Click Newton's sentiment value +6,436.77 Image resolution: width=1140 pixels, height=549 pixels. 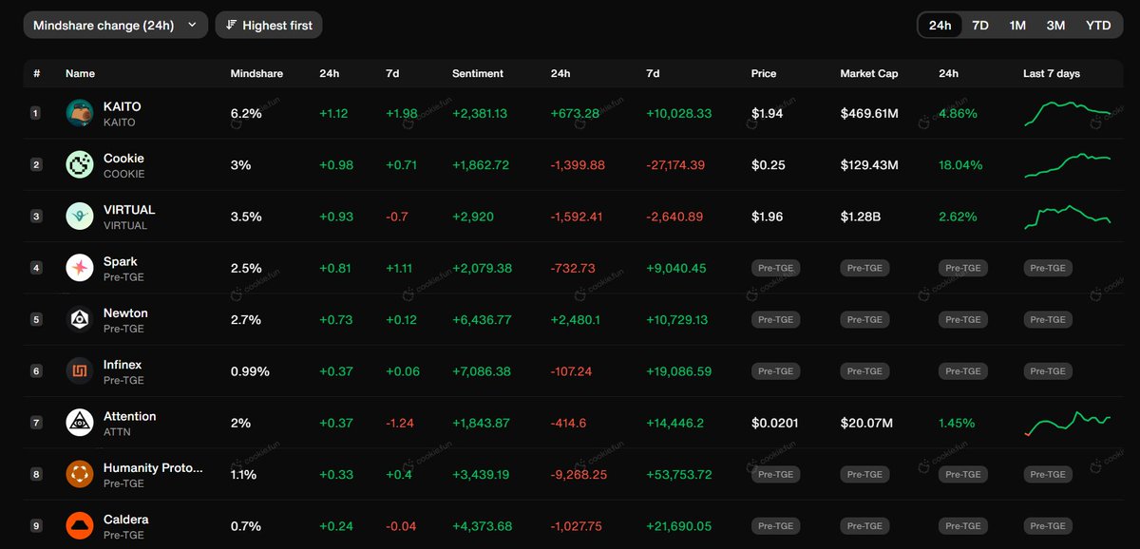pyautogui.click(x=482, y=319)
